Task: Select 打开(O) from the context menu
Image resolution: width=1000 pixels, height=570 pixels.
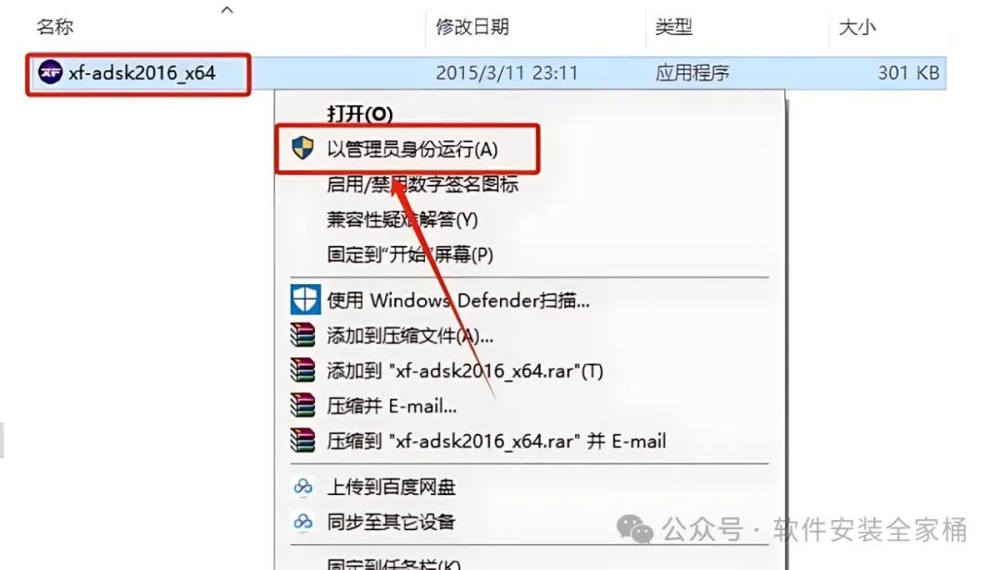Action: [x=359, y=114]
